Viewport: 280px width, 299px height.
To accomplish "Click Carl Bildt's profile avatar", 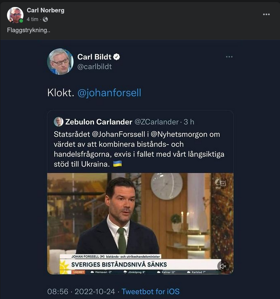I will tap(60, 61).
